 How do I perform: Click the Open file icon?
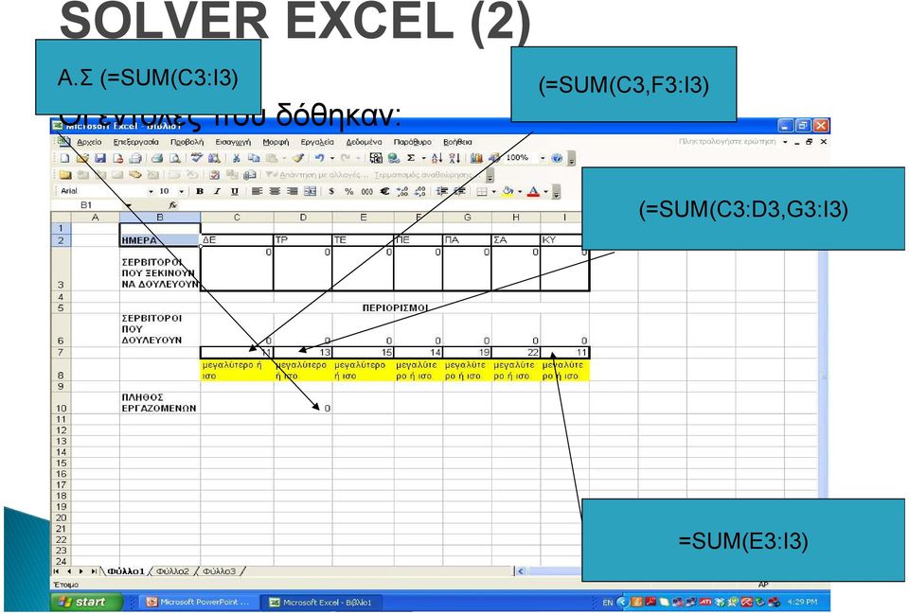(82, 158)
